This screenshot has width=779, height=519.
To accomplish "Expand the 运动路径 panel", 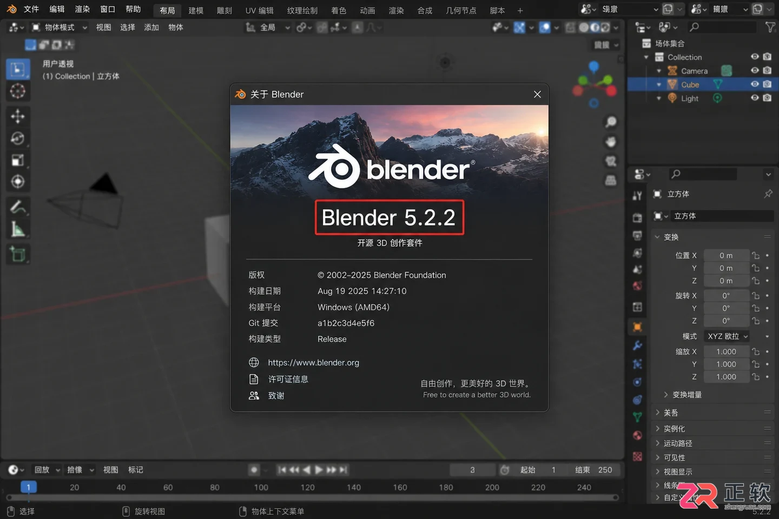I will [x=714, y=443].
